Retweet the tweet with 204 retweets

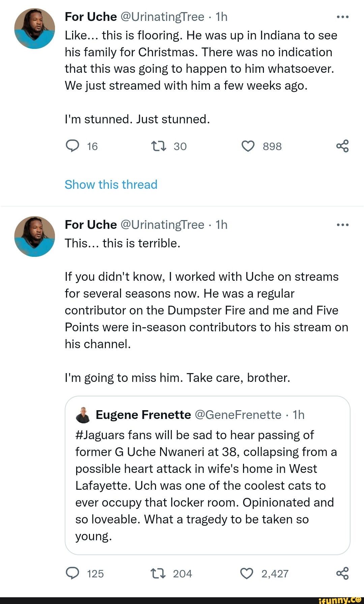click(158, 573)
